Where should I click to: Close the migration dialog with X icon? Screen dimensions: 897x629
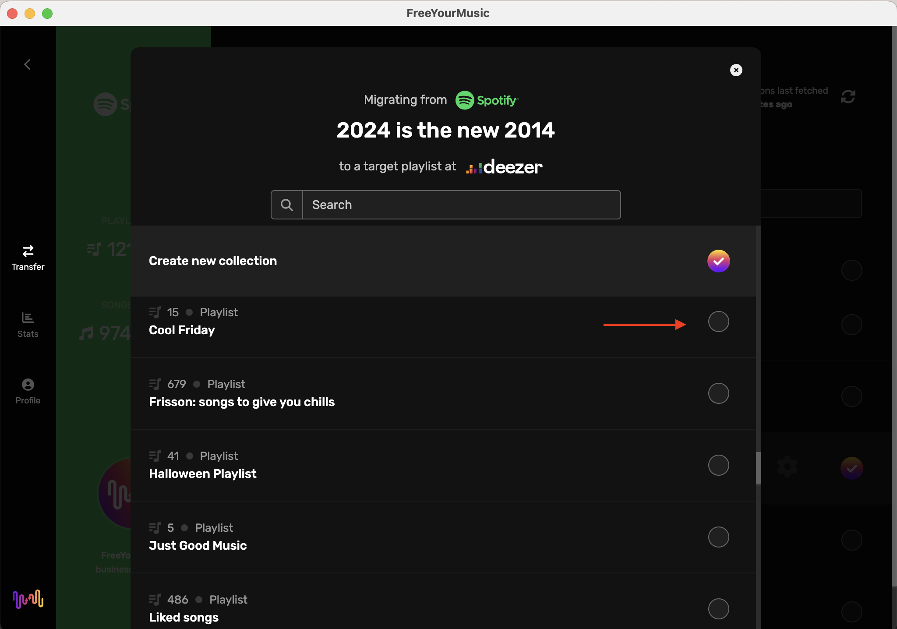(736, 70)
